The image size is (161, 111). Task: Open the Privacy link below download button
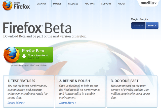coord(44,65)
